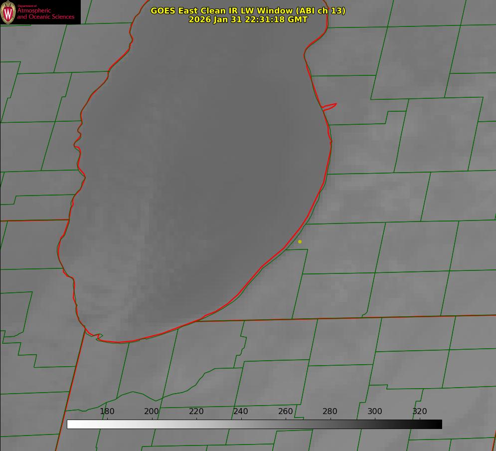The width and height of the screenshot is (496, 451).
Task: Click the 240 colorbar label
Action: point(241,411)
